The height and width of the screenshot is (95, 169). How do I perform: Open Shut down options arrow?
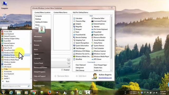pos(43,86)
